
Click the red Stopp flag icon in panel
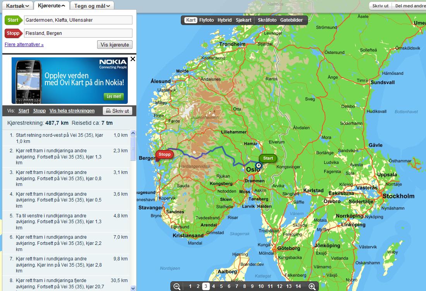pyautogui.click(x=13, y=33)
